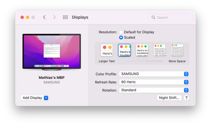Go back with the left chevron
211x126 pixels.
click(x=44, y=17)
